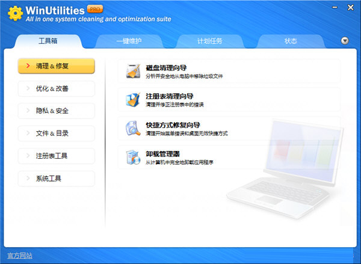Expand the 优化 & 改善 category
Viewport: 361px width, 264px height.
coord(56,88)
